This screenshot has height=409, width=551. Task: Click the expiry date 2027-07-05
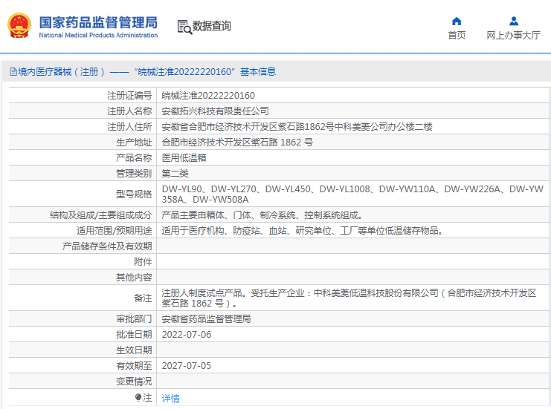[x=187, y=366]
